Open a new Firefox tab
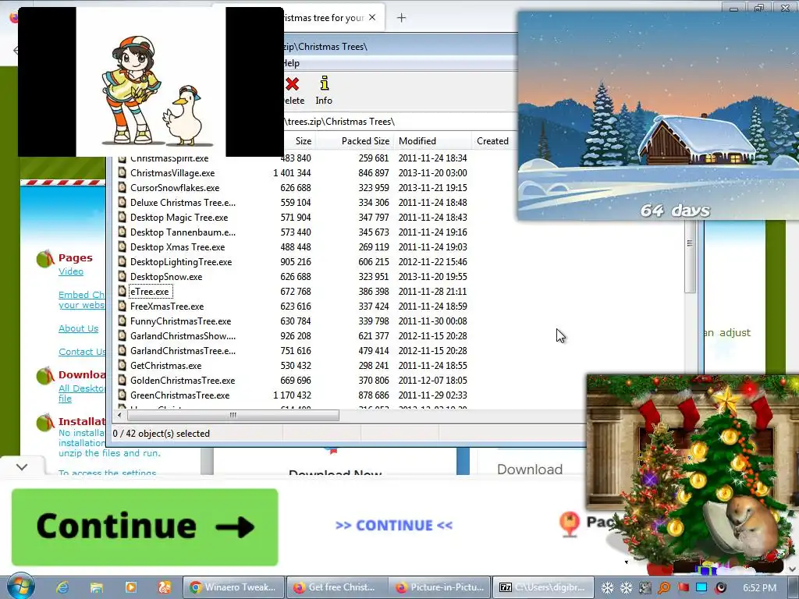Image resolution: width=799 pixels, height=599 pixels. (x=402, y=18)
